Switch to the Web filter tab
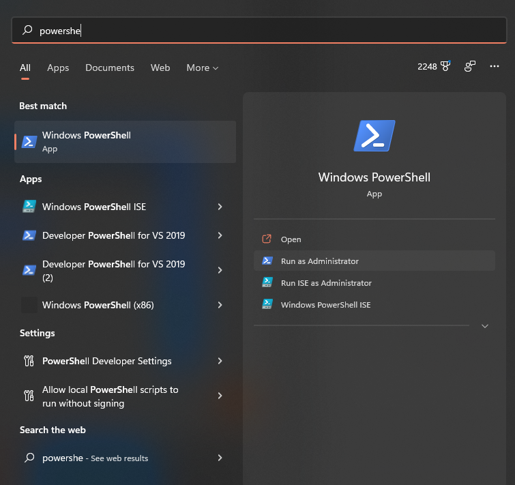This screenshot has height=485, width=515. [160, 68]
